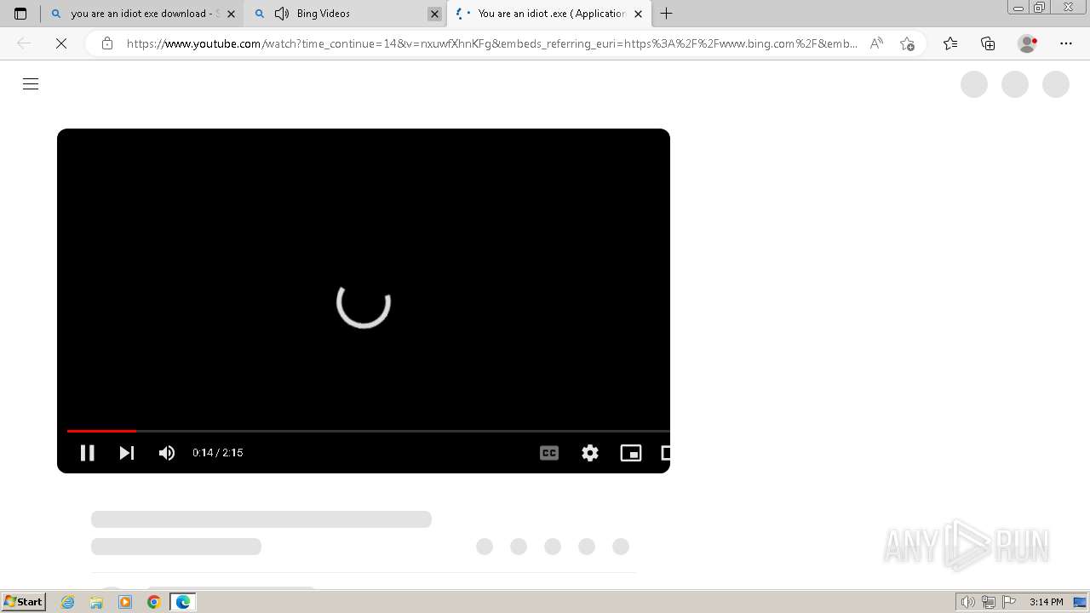Select 'You are an idiot .exe' tab
Image resolution: width=1090 pixels, height=613 pixels.
551,14
